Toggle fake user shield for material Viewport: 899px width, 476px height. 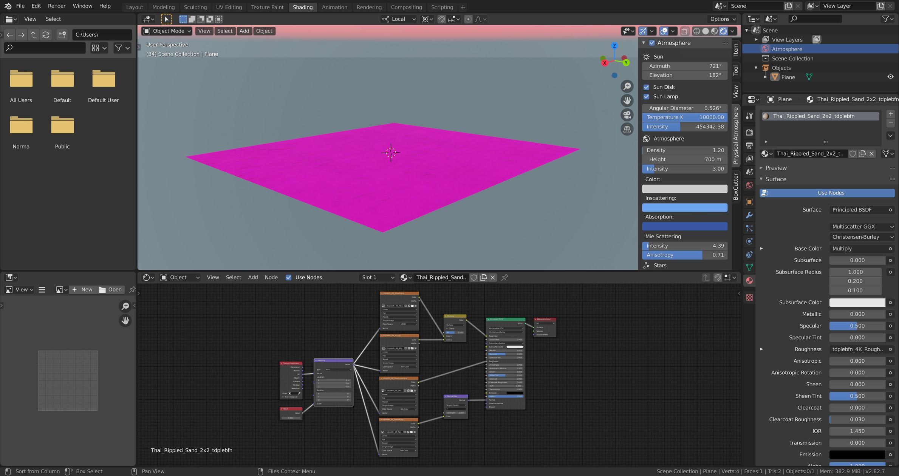point(853,153)
